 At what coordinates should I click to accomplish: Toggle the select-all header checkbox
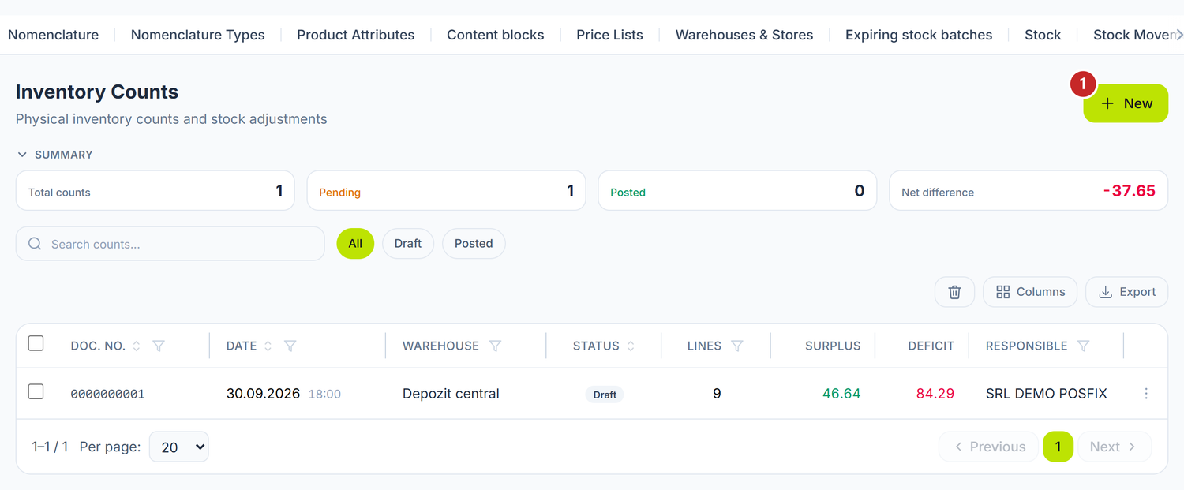pyautogui.click(x=36, y=343)
